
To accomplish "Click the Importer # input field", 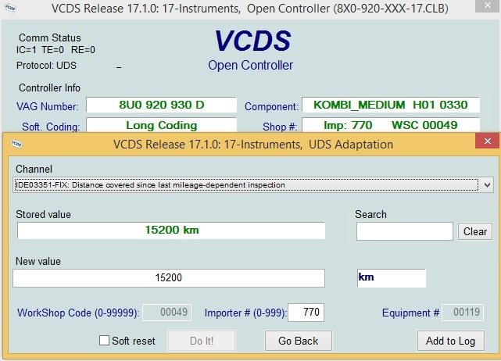I will (x=306, y=312).
